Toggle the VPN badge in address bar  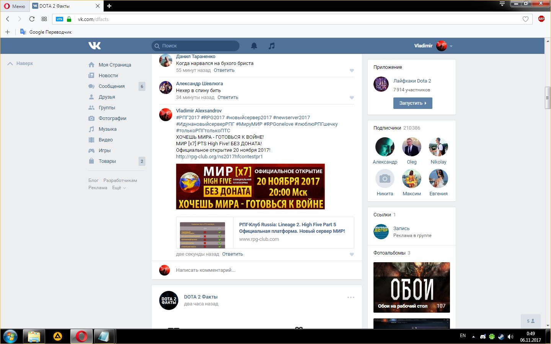click(x=59, y=19)
